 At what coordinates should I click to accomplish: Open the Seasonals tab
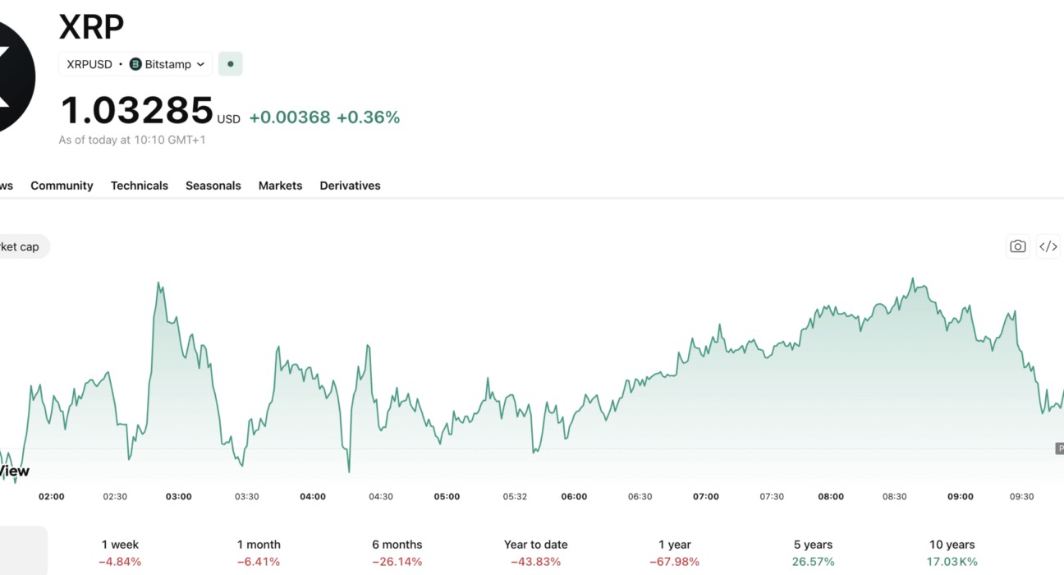tap(213, 186)
